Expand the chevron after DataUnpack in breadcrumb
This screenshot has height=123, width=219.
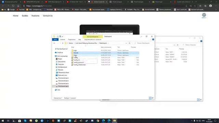pos(108,43)
